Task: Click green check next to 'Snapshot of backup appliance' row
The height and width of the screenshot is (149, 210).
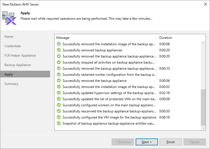Action: coord(59,123)
